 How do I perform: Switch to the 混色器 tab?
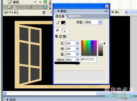click(x=60, y=16)
